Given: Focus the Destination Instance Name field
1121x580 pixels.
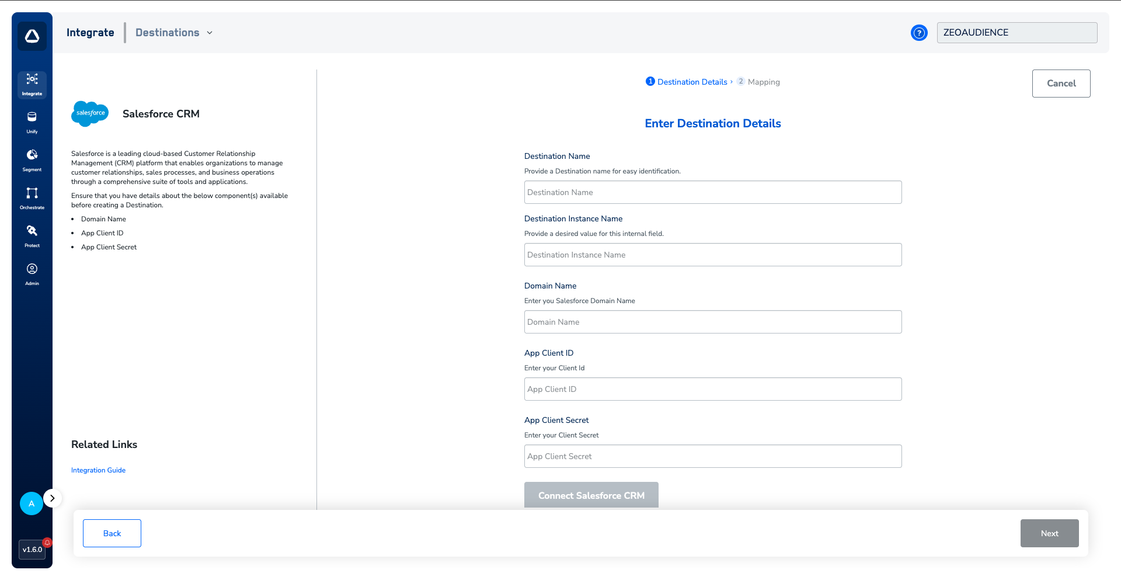Looking at the screenshot, I should [x=713, y=255].
